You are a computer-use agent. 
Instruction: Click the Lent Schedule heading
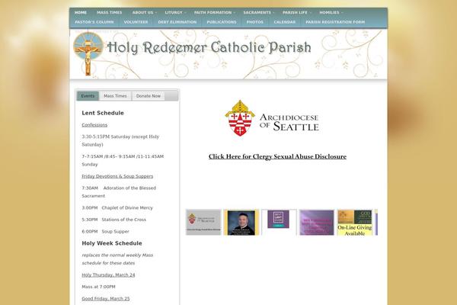(103, 113)
